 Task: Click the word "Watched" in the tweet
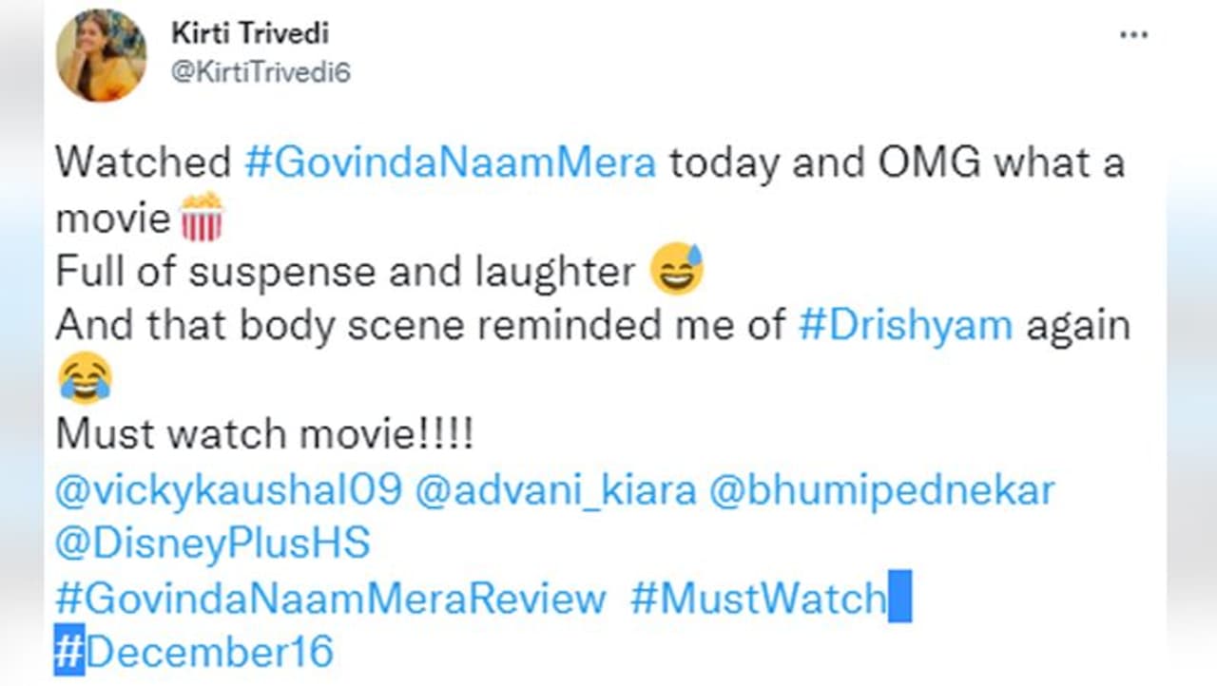(x=143, y=162)
